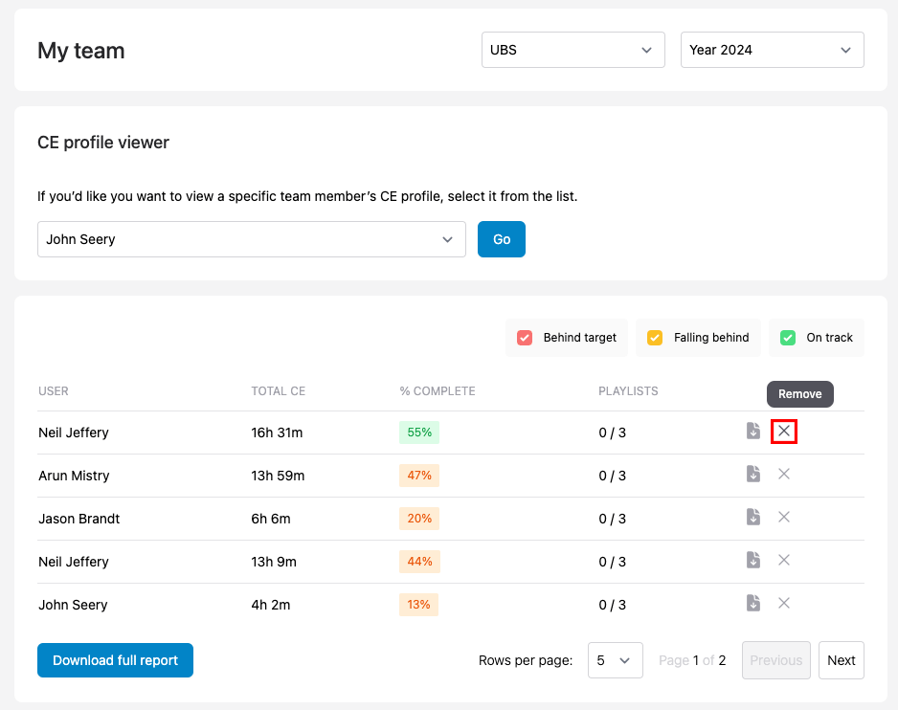The height and width of the screenshot is (710, 898).
Task: Open the Year 2024 dropdown
Action: tap(772, 50)
